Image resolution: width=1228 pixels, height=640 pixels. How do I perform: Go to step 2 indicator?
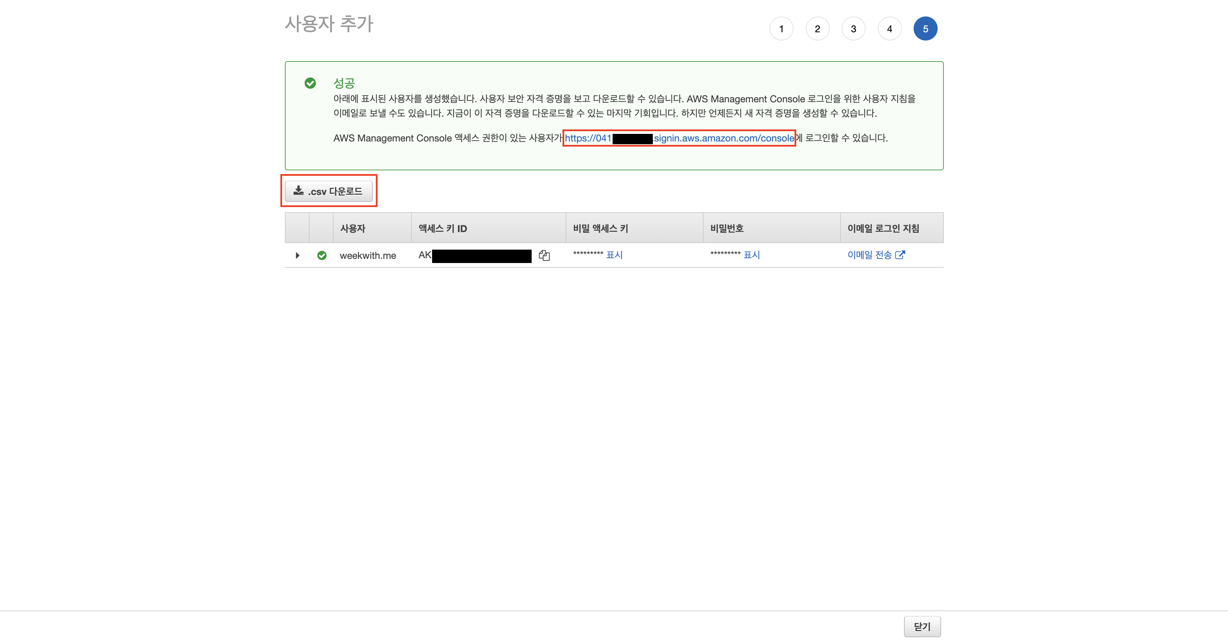point(817,29)
